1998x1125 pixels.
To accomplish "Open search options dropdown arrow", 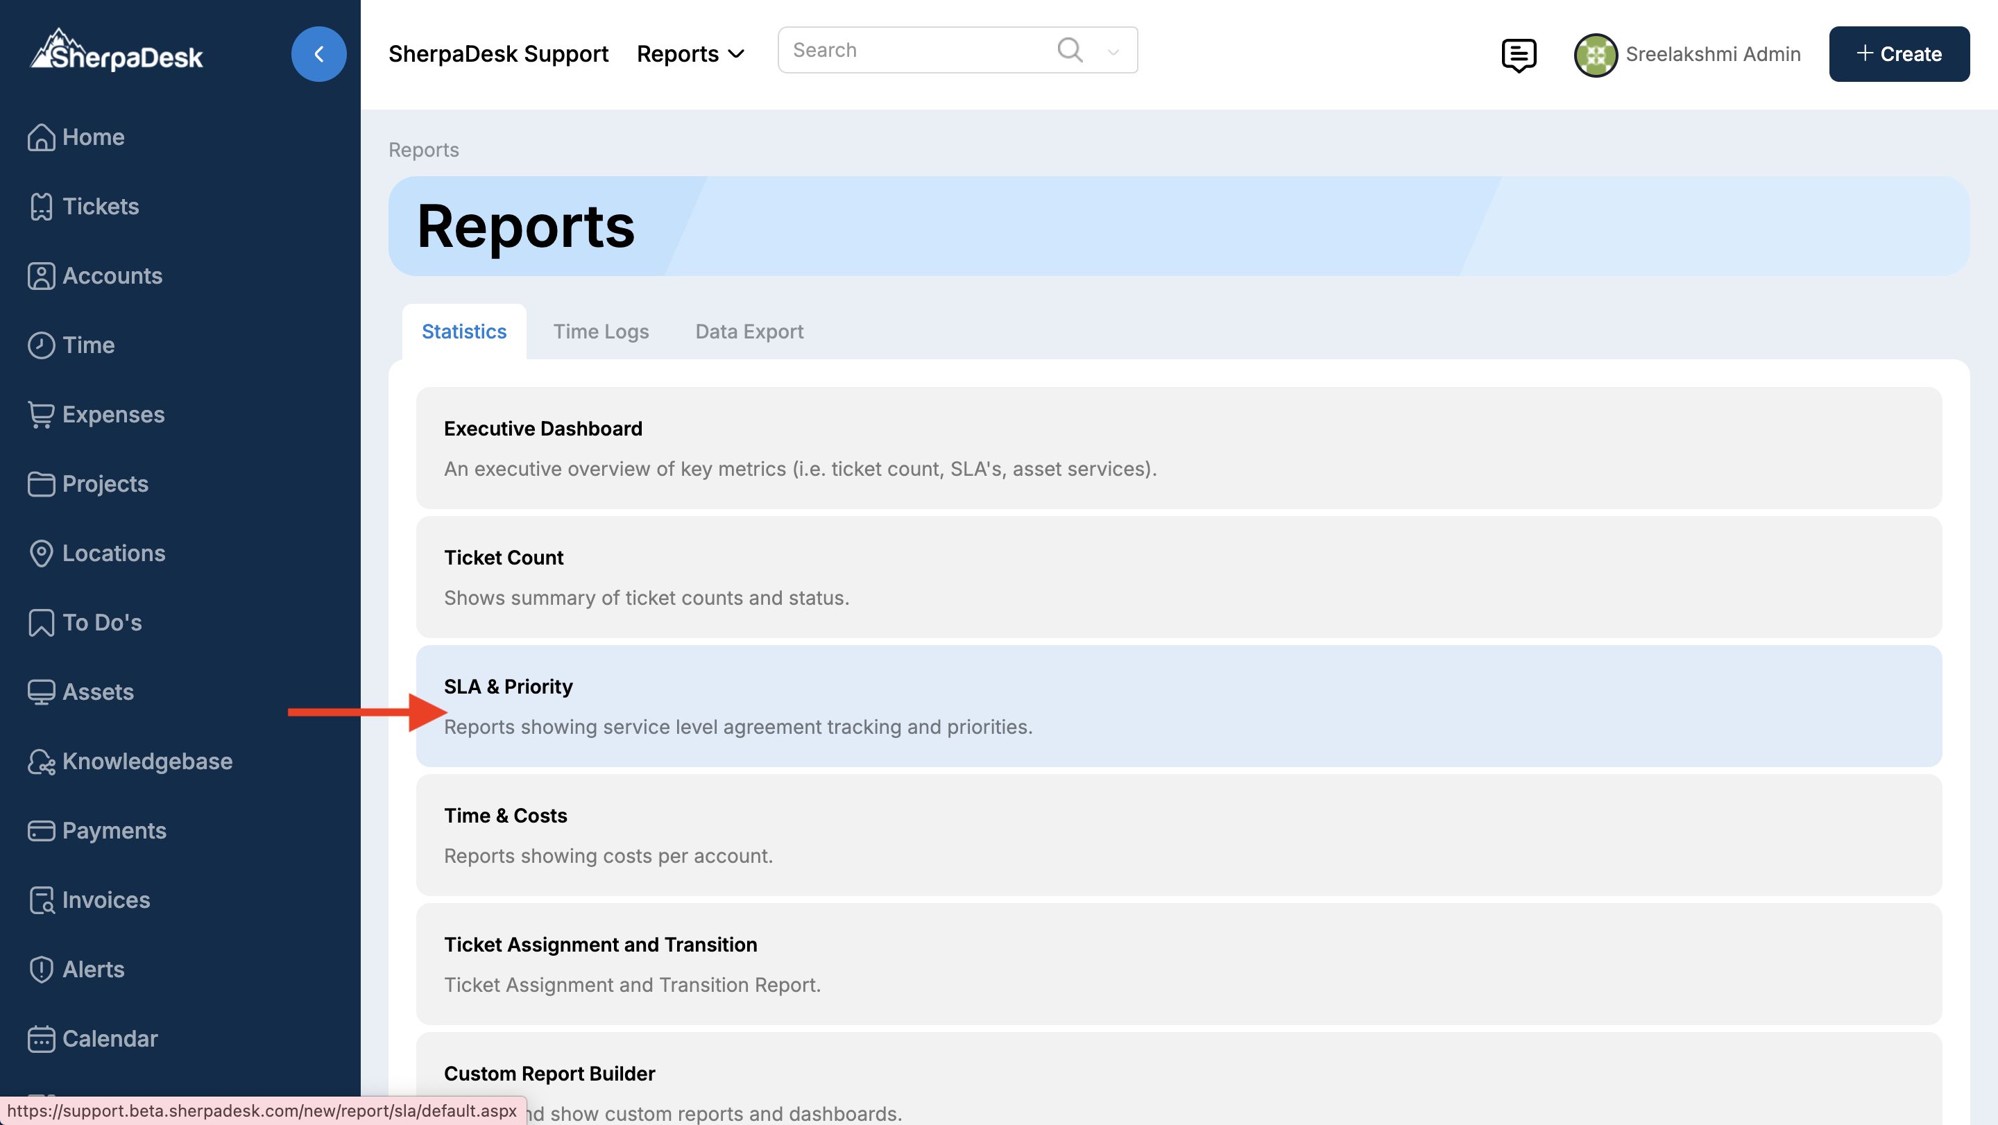I will coord(1113,52).
